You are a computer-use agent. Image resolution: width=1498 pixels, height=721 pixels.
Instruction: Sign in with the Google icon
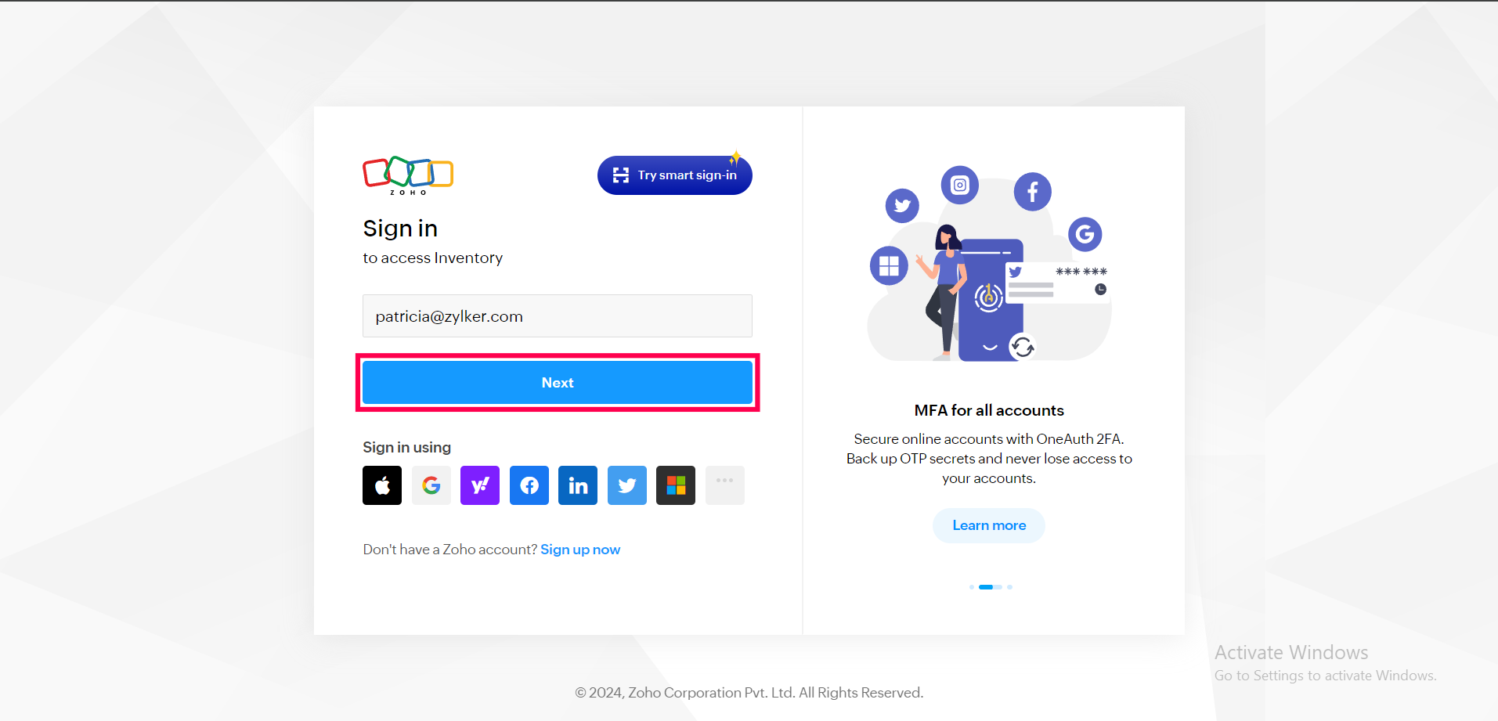click(x=431, y=485)
